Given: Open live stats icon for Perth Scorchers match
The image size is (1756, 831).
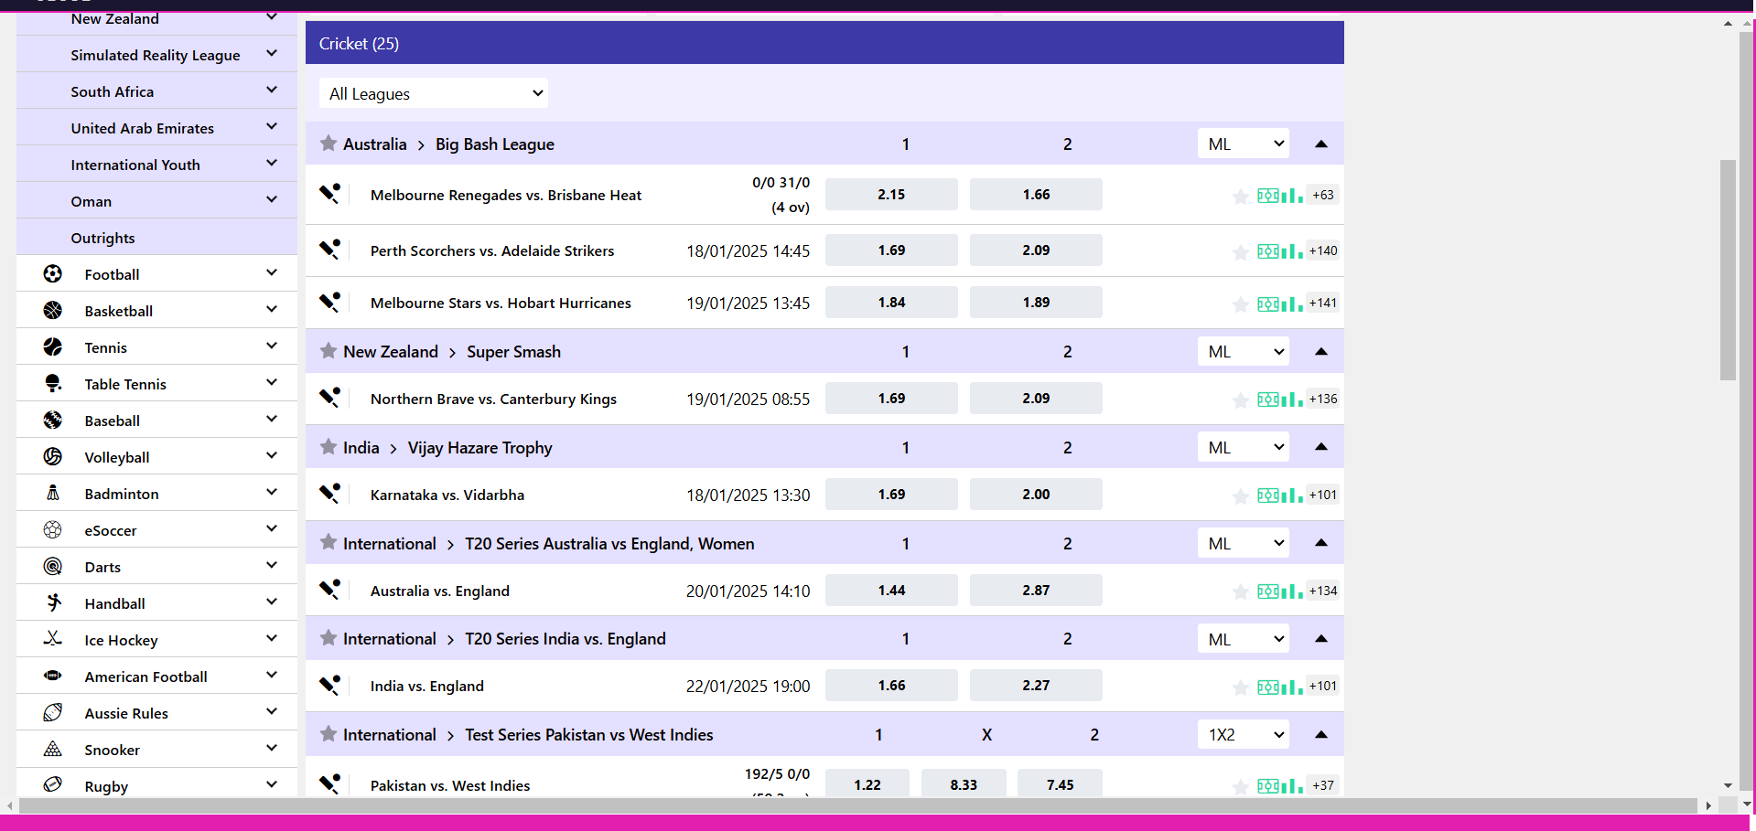Looking at the screenshot, I should (1279, 251).
